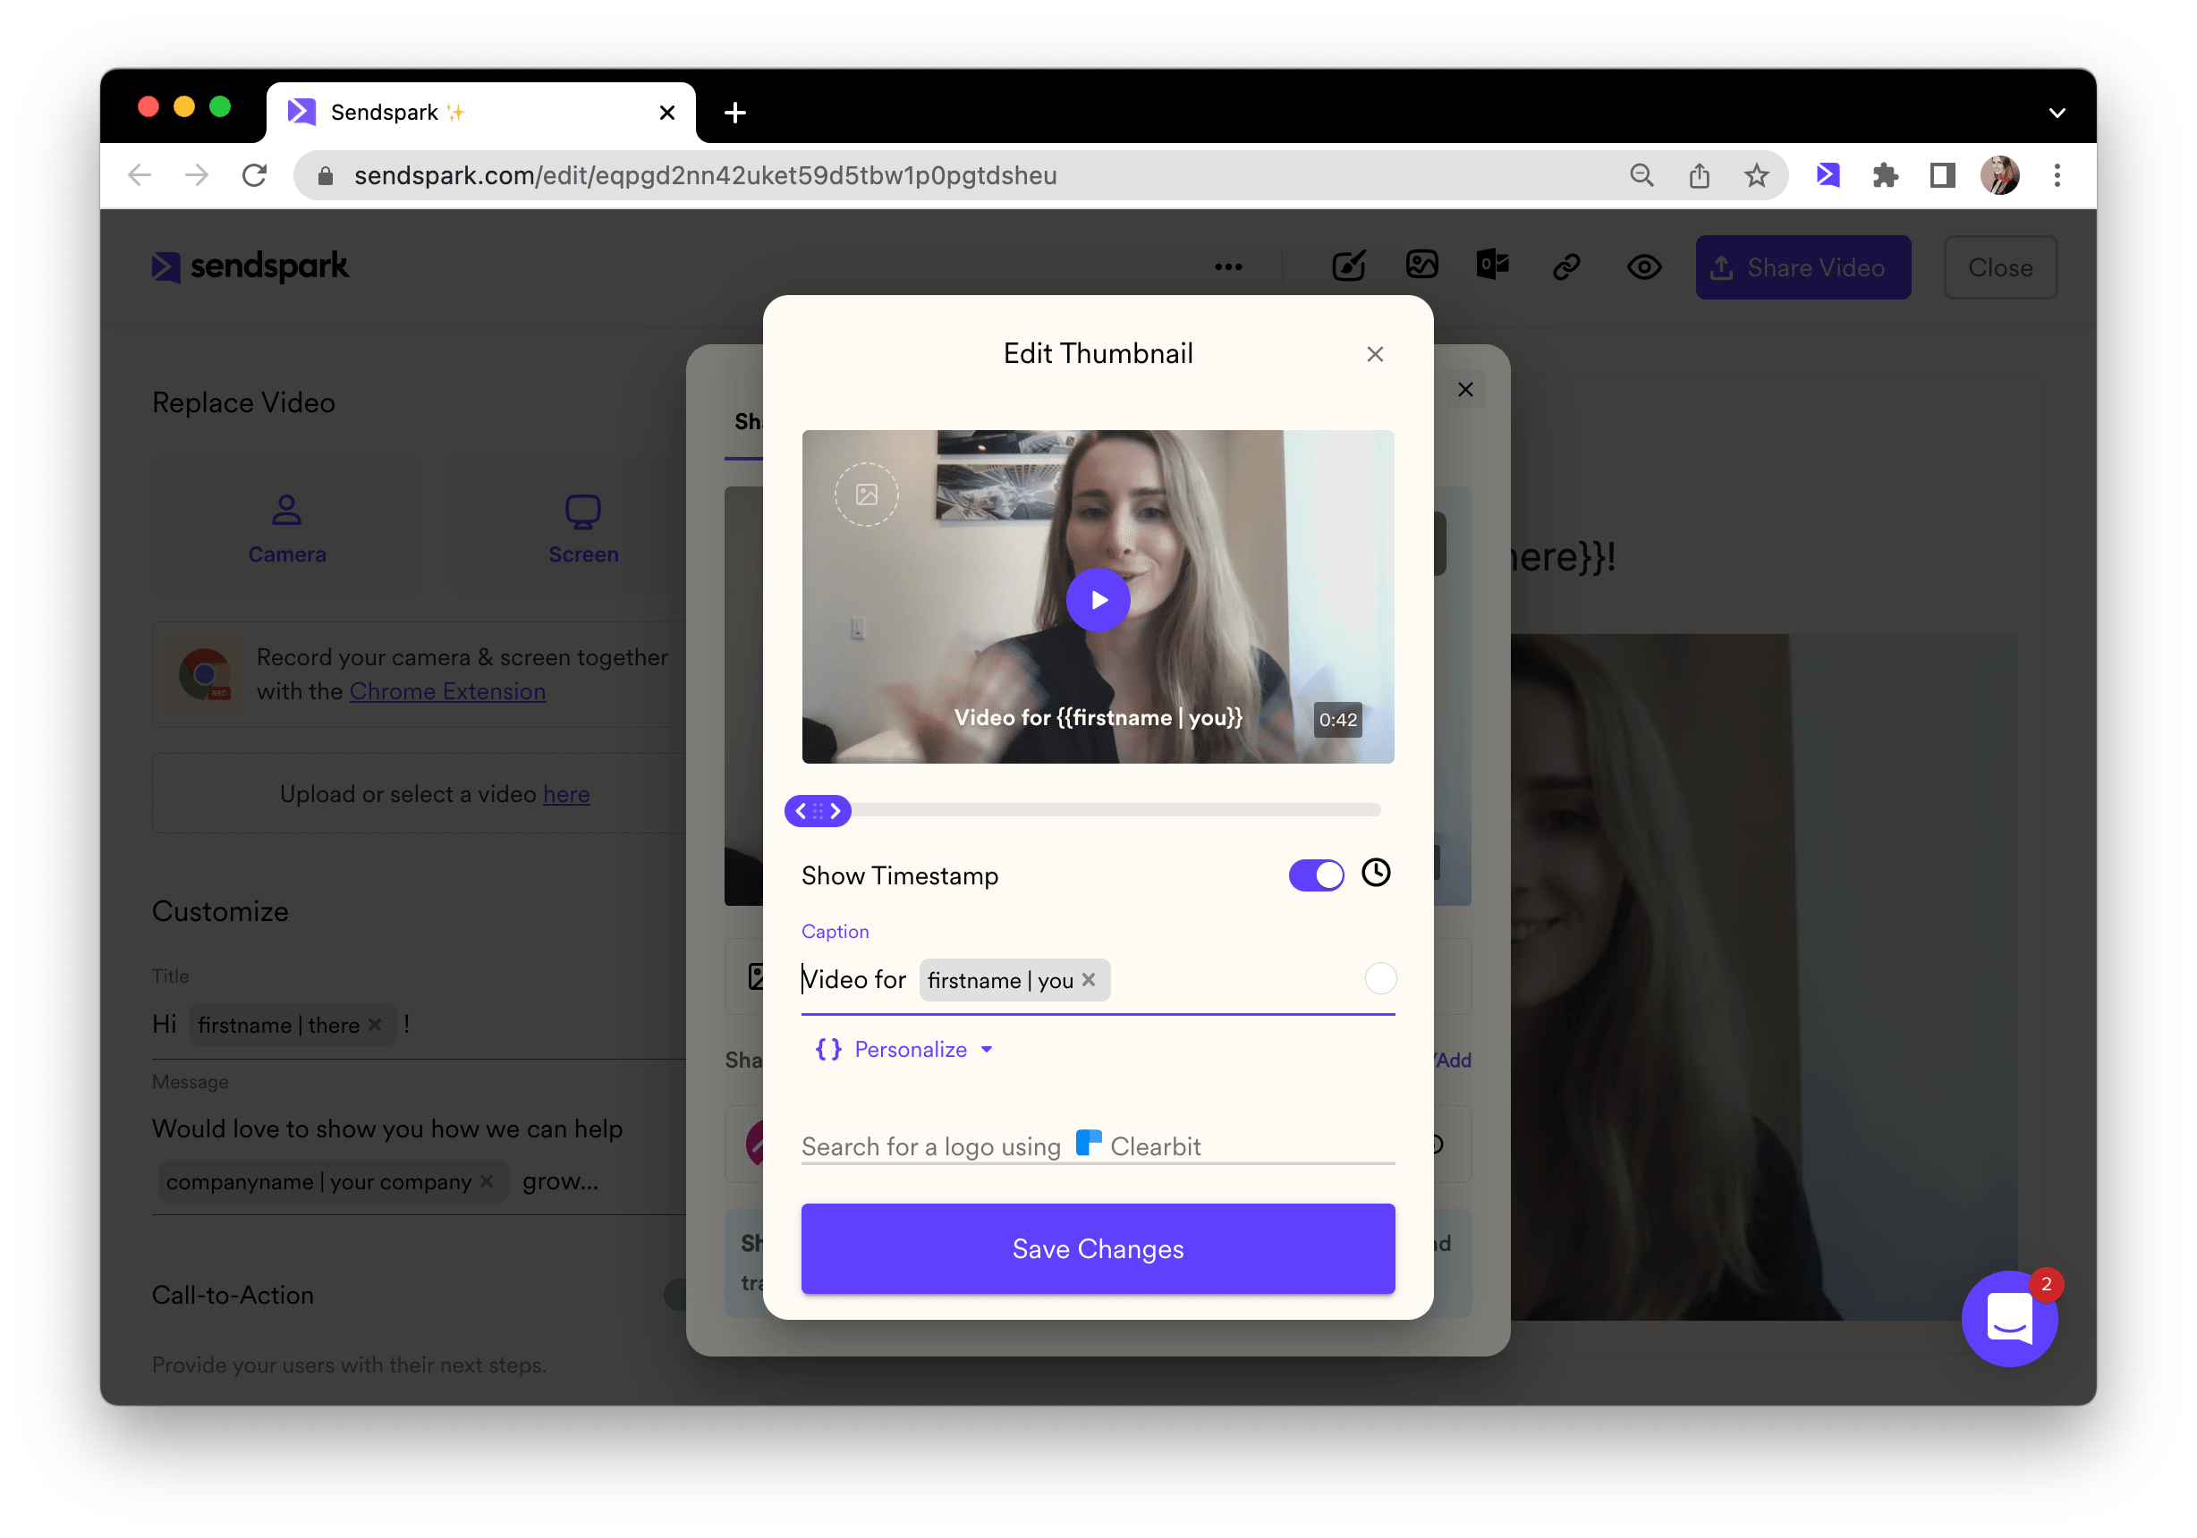This screenshot has width=2197, height=1538.
Task: Click the copy link icon in the header
Action: click(x=1565, y=266)
